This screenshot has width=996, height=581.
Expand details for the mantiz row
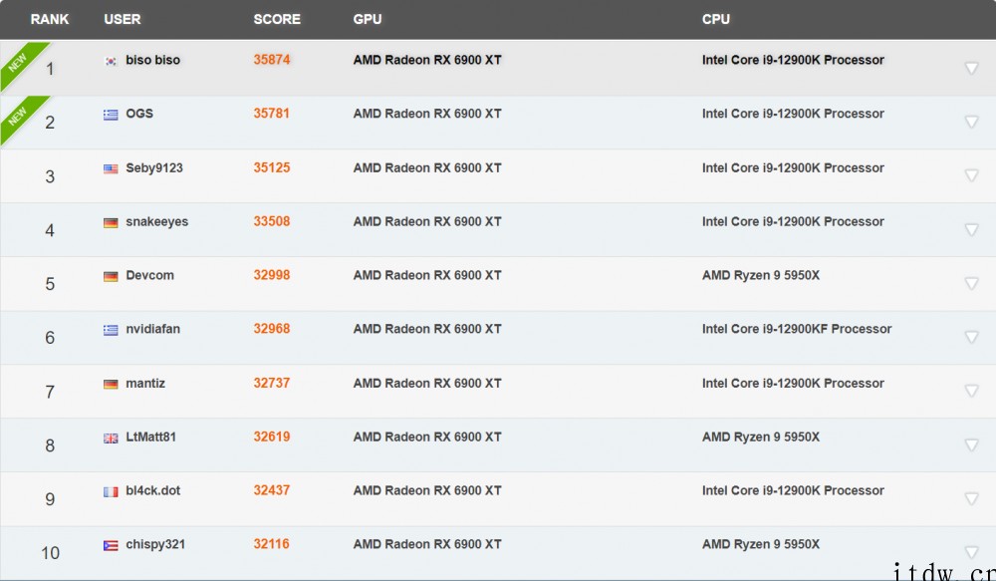coord(971,391)
